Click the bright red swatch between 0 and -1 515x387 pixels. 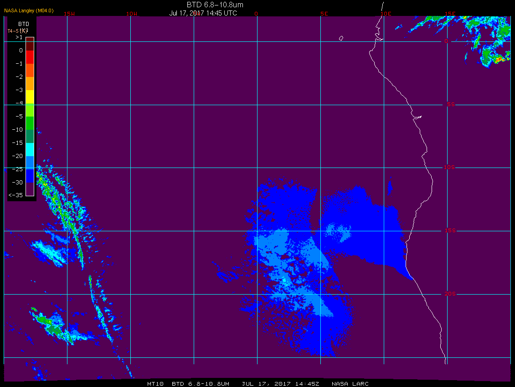tap(30, 57)
